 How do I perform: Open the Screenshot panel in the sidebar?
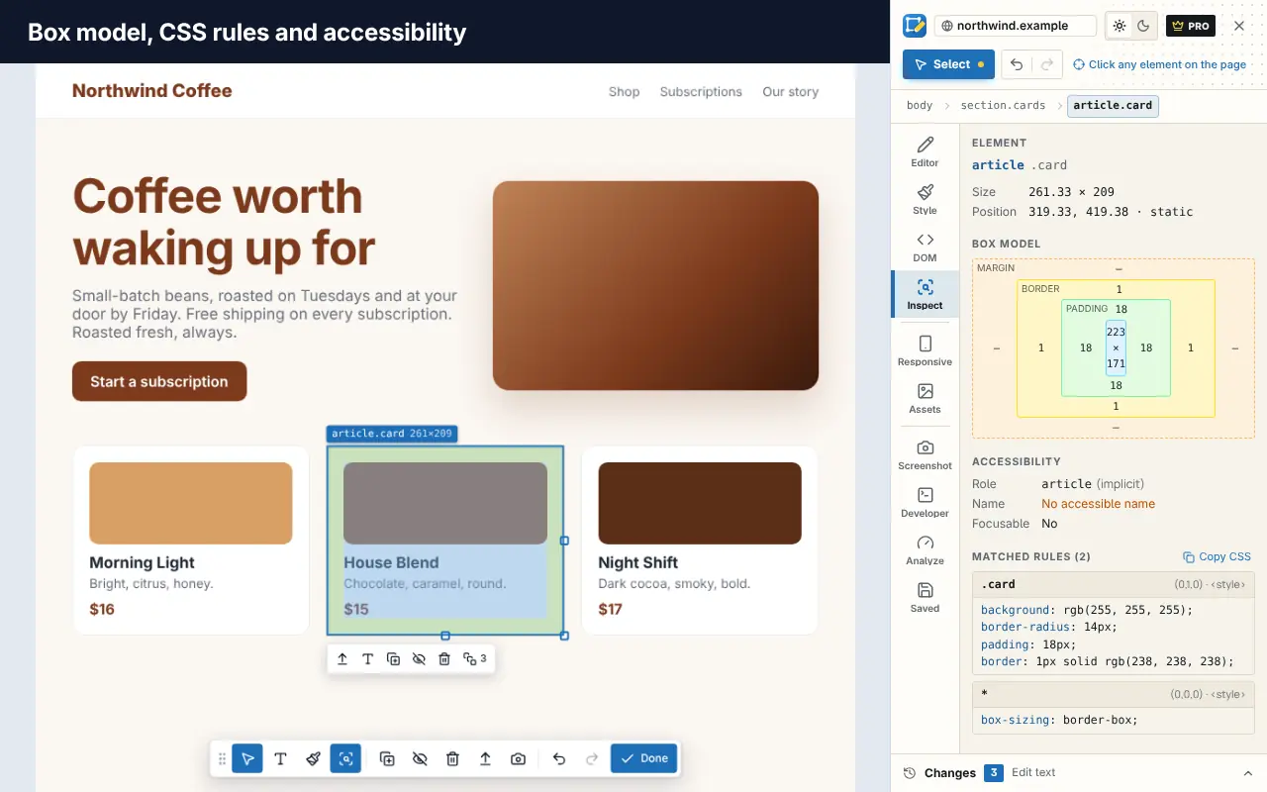tap(925, 454)
